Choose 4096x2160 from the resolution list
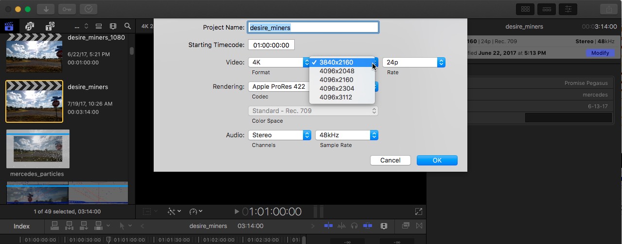The image size is (622, 244). point(337,80)
